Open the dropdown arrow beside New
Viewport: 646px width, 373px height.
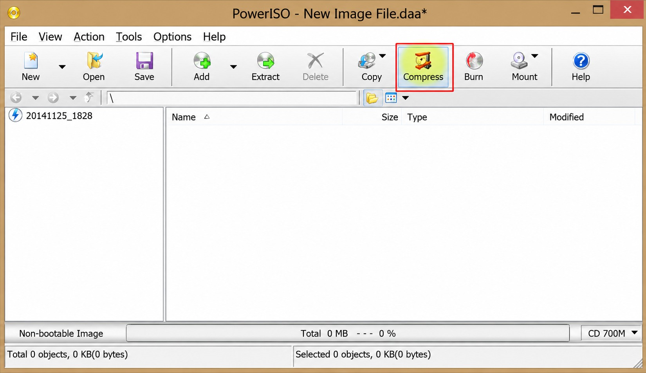point(62,67)
